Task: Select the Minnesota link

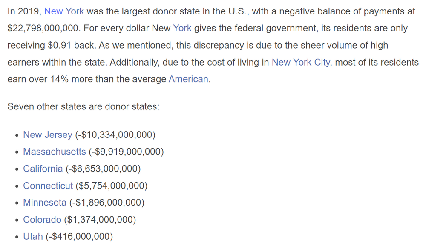Action: point(45,203)
